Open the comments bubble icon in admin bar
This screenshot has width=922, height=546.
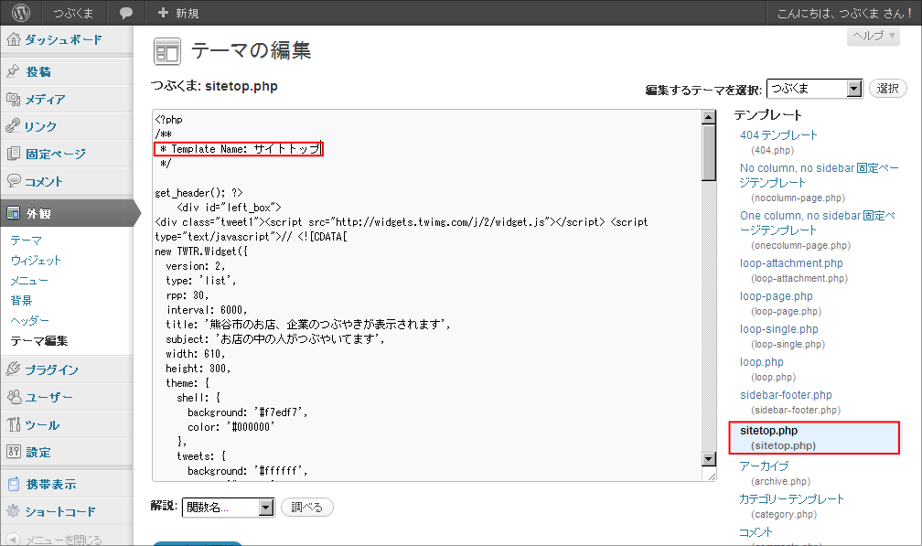coord(125,13)
